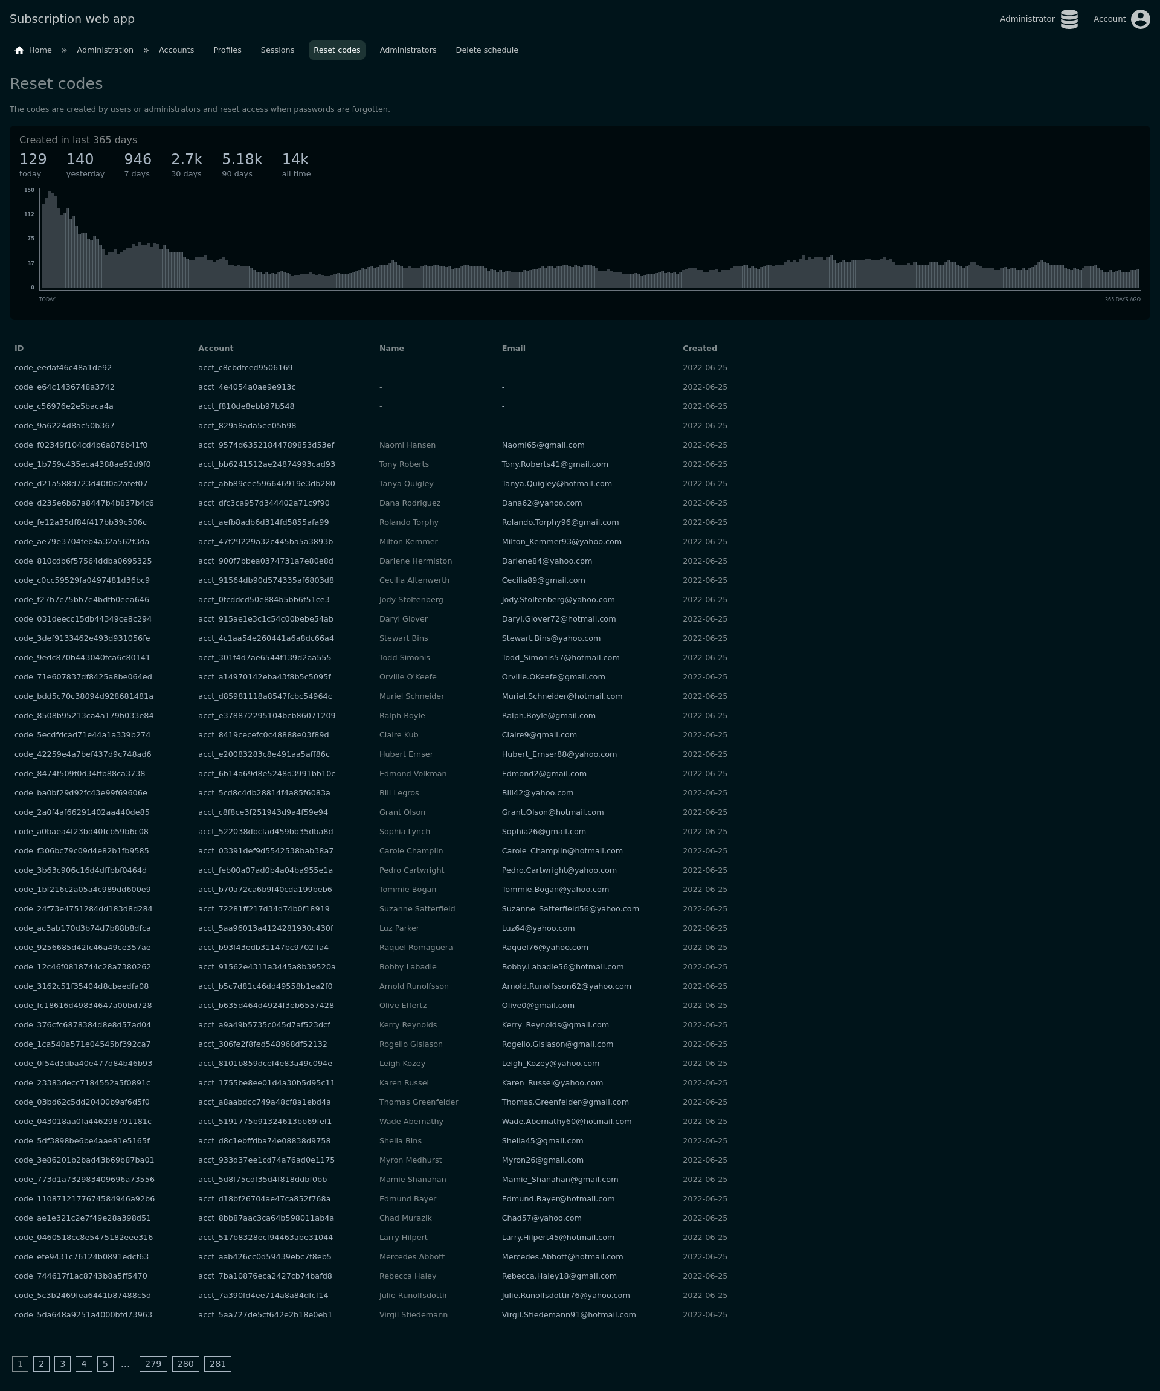This screenshot has height=1391, width=1160.
Task: Select the Administrators tab
Action: tap(407, 50)
